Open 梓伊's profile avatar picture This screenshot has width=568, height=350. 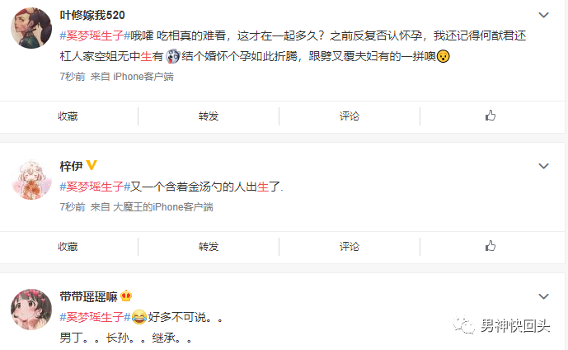(x=31, y=179)
